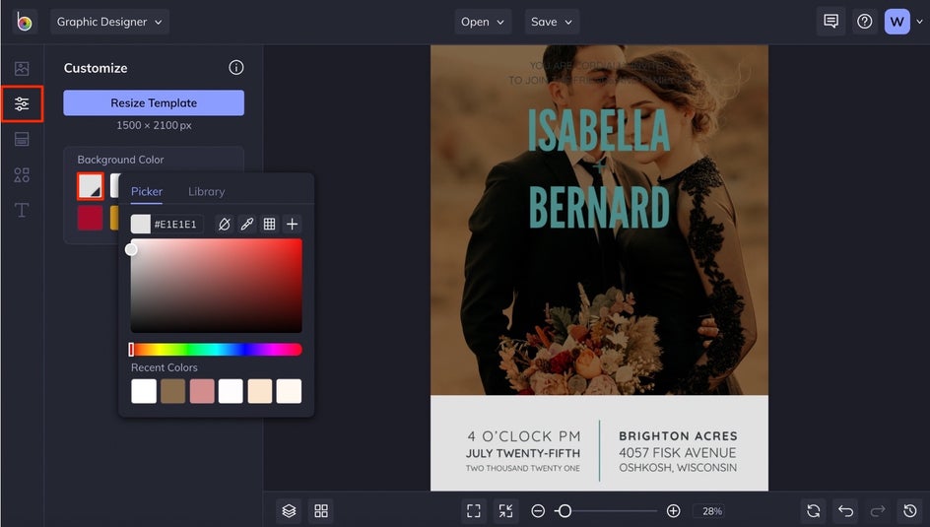
Task: Click the zoom level slider handle
Action: point(565,511)
